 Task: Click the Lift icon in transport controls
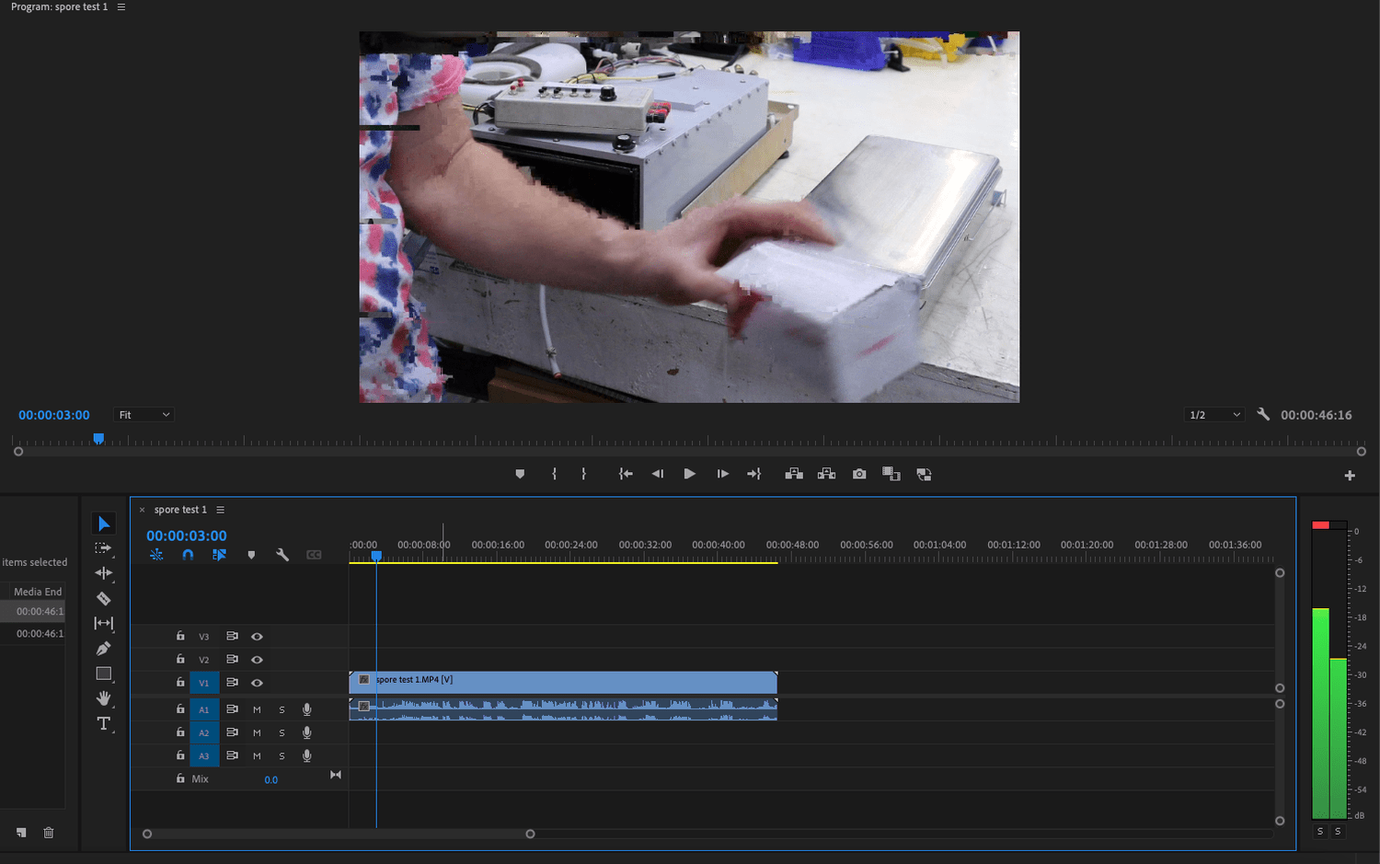pyautogui.click(x=794, y=473)
